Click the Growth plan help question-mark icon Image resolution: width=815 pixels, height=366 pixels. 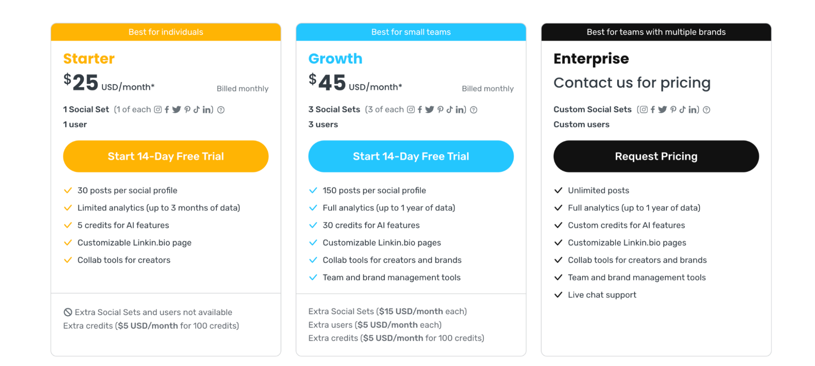473,110
